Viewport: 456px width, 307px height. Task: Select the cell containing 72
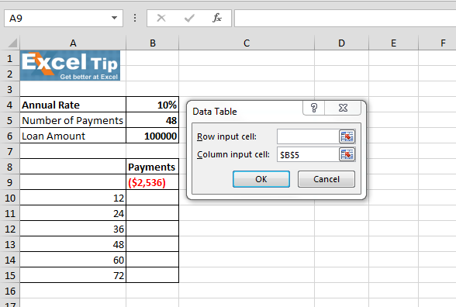click(73, 275)
